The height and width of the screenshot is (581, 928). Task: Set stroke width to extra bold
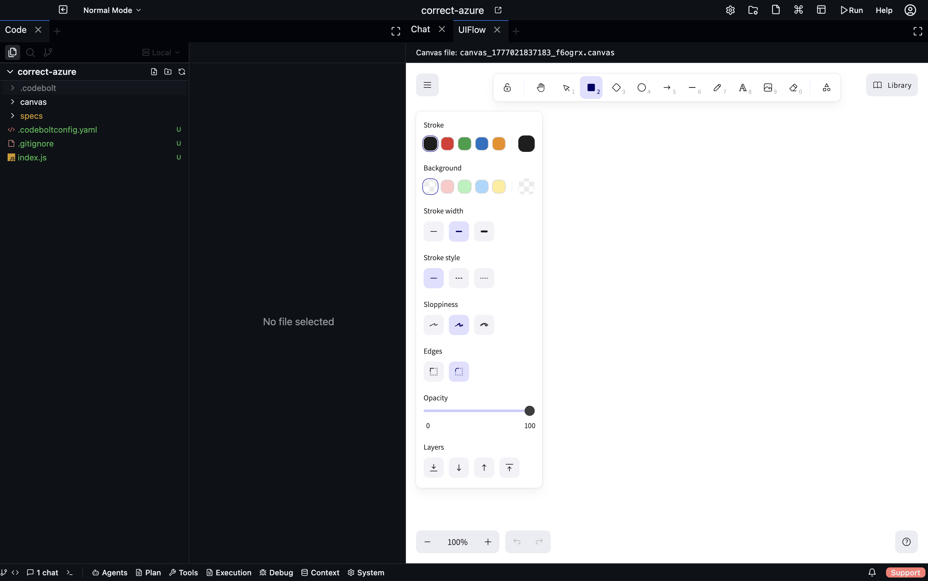484,231
